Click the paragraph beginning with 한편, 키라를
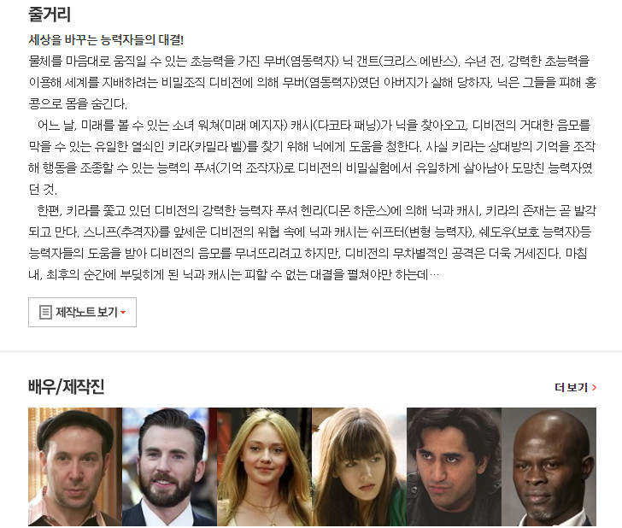 pos(312,243)
